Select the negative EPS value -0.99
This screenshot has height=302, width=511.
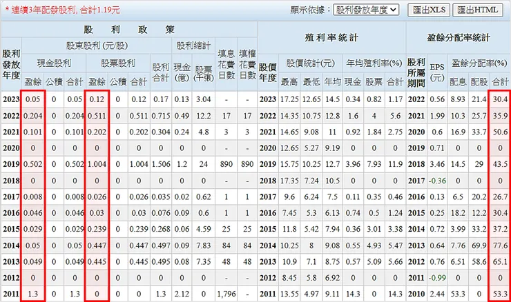pyautogui.click(x=437, y=278)
